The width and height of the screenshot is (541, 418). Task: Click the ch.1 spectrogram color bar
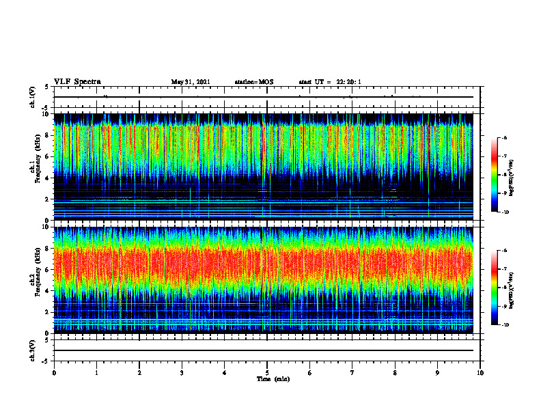pyautogui.click(x=495, y=175)
